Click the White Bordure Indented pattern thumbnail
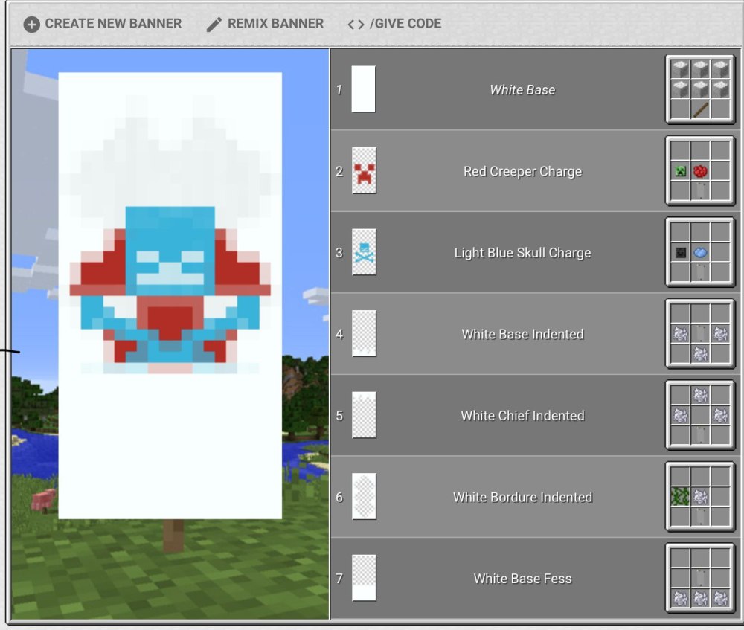The width and height of the screenshot is (744, 630). pos(364,497)
